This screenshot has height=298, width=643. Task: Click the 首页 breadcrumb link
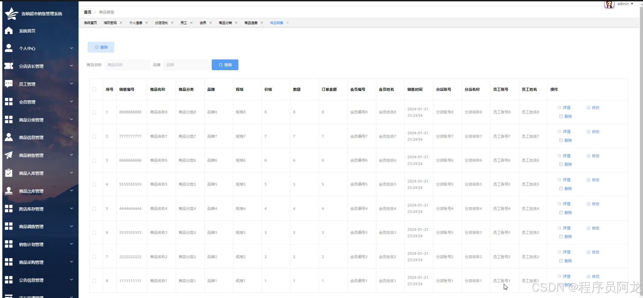tap(88, 12)
